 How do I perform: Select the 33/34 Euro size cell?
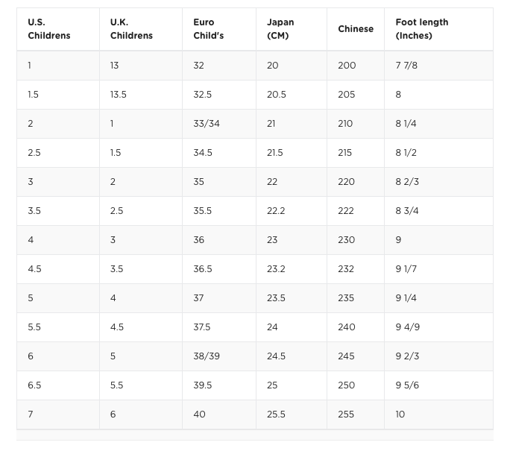pyautogui.click(x=207, y=124)
